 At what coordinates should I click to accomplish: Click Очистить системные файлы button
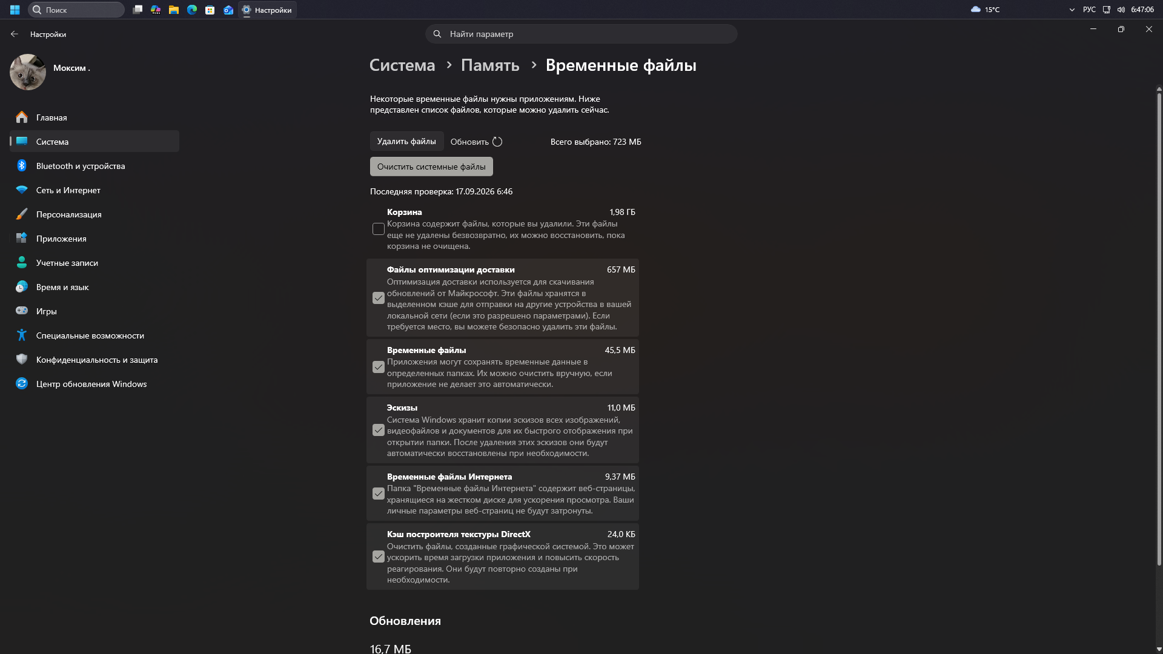tap(431, 167)
